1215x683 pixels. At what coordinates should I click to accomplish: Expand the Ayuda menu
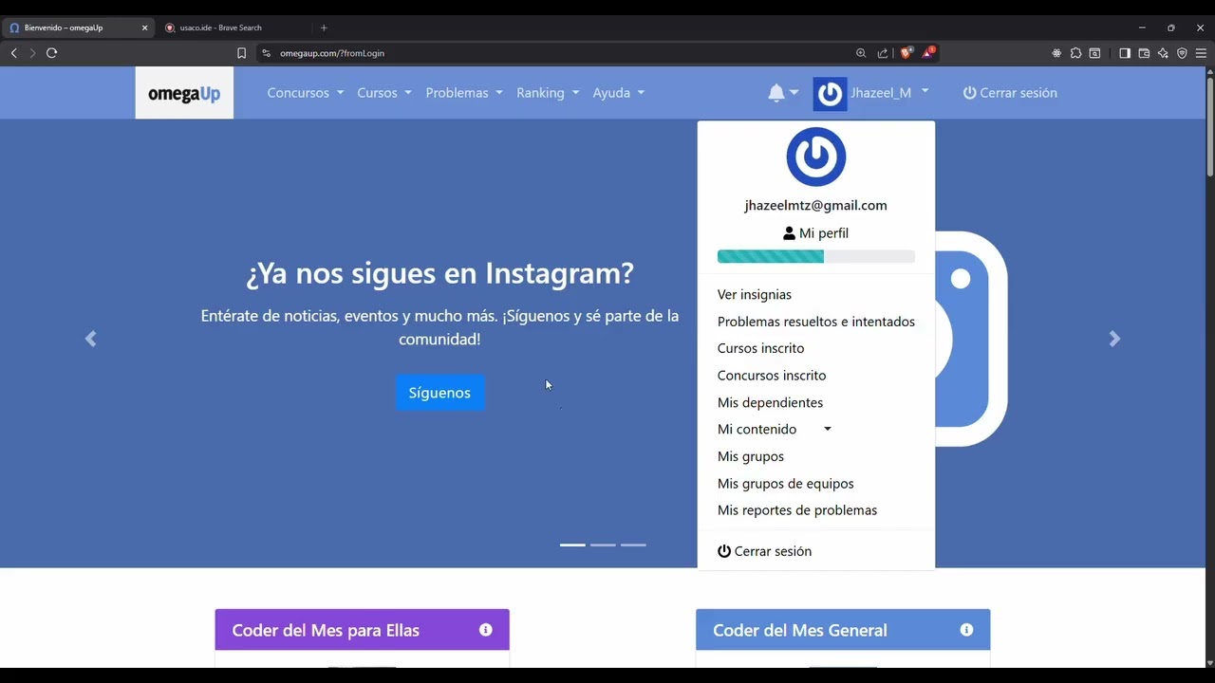[x=619, y=93]
